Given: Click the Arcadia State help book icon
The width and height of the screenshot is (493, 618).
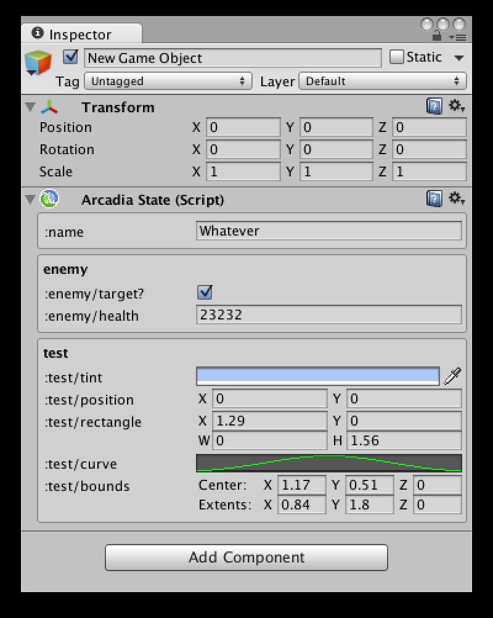Looking at the screenshot, I should point(434,199).
